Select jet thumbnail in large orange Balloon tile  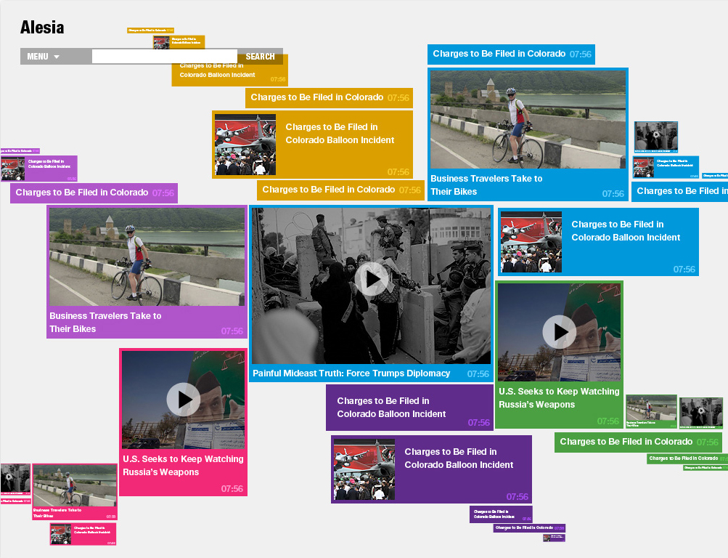[245, 144]
